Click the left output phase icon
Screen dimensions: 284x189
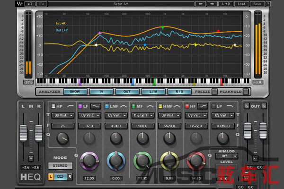[x=247, y=106]
